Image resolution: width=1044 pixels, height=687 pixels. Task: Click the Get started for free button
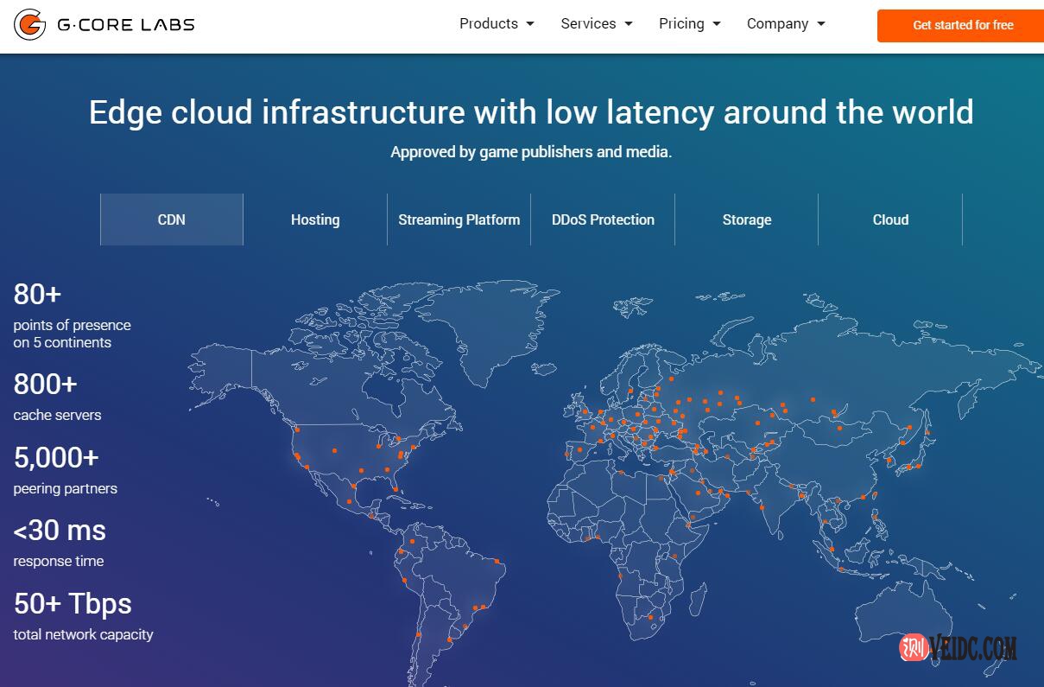pyautogui.click(x=962, y=25)
